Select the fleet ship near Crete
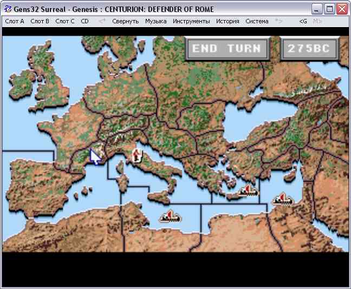The width and height of the screenshot is (351, 289). (248, 191)
